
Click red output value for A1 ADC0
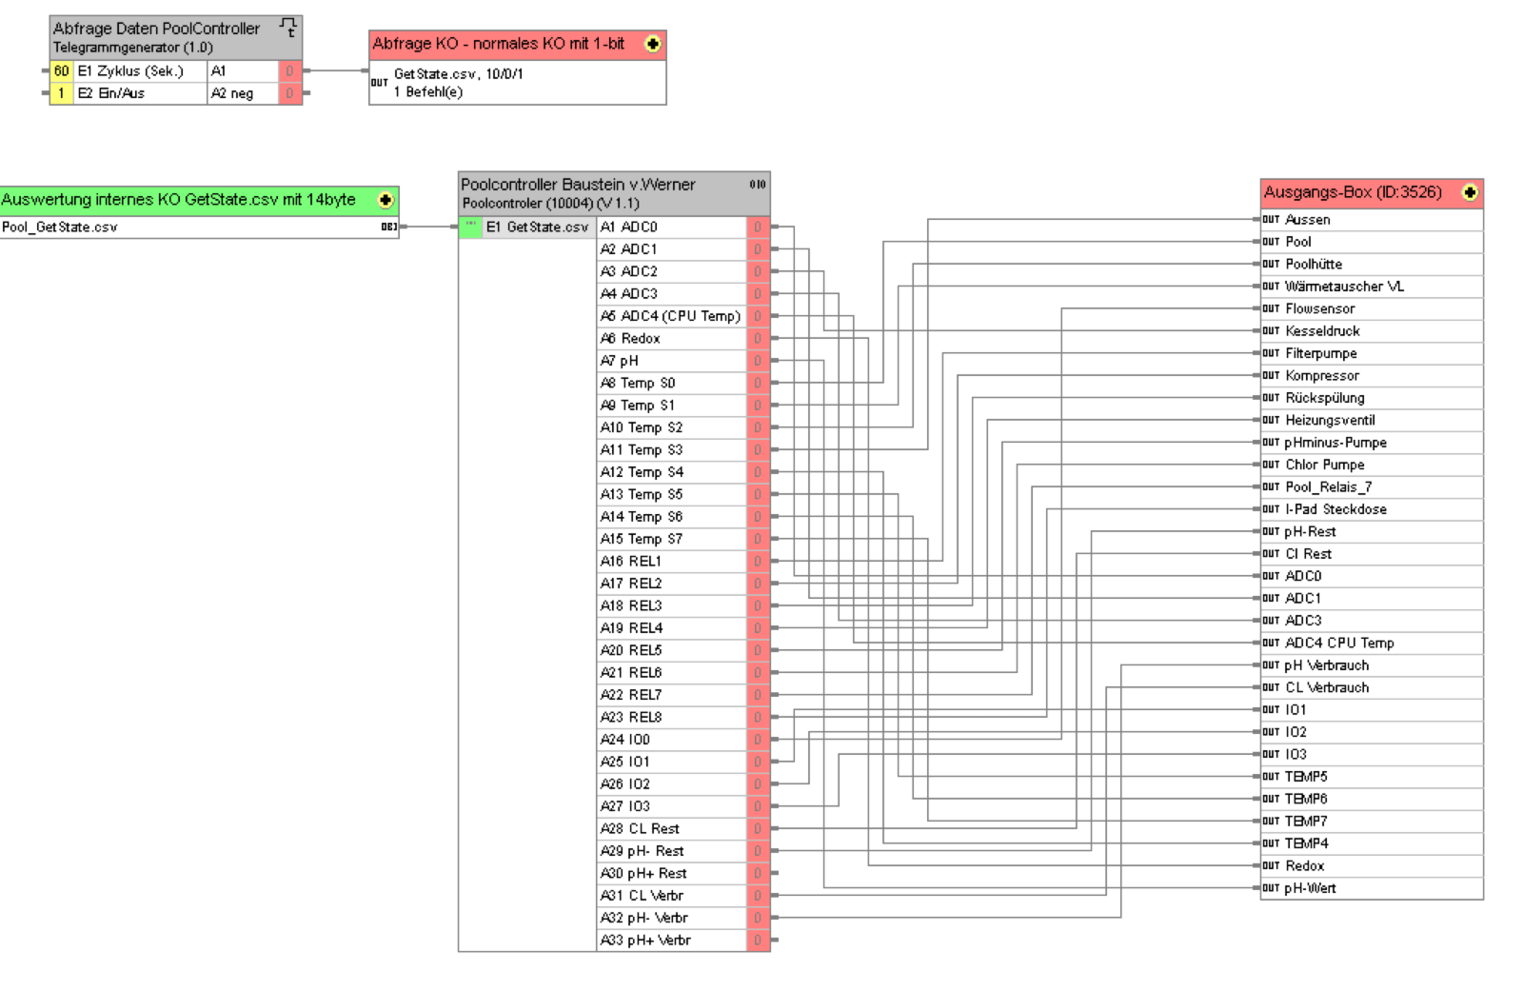[758, 227]
